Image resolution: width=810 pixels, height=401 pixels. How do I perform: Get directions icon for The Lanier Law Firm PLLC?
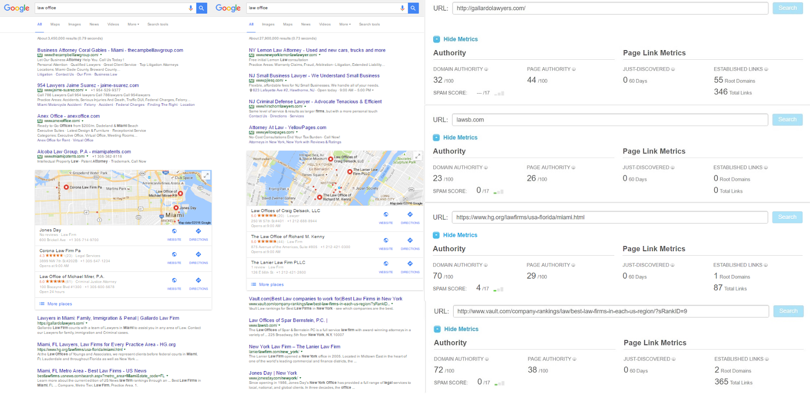tap(410, 264)
